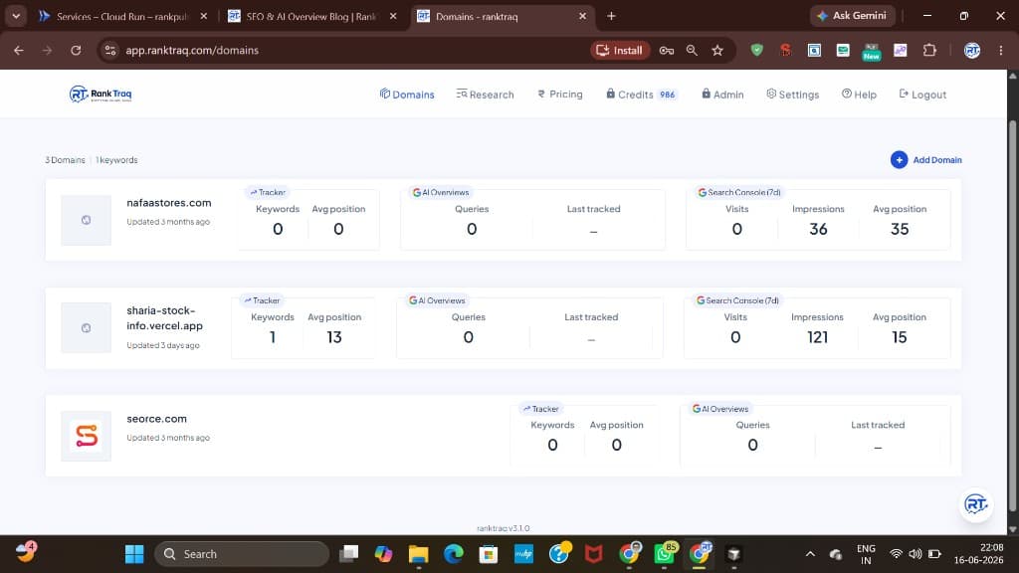Click the password key icon in the address bar
The width and height of the screenshot is (1019, 573).
coord(666,50)
